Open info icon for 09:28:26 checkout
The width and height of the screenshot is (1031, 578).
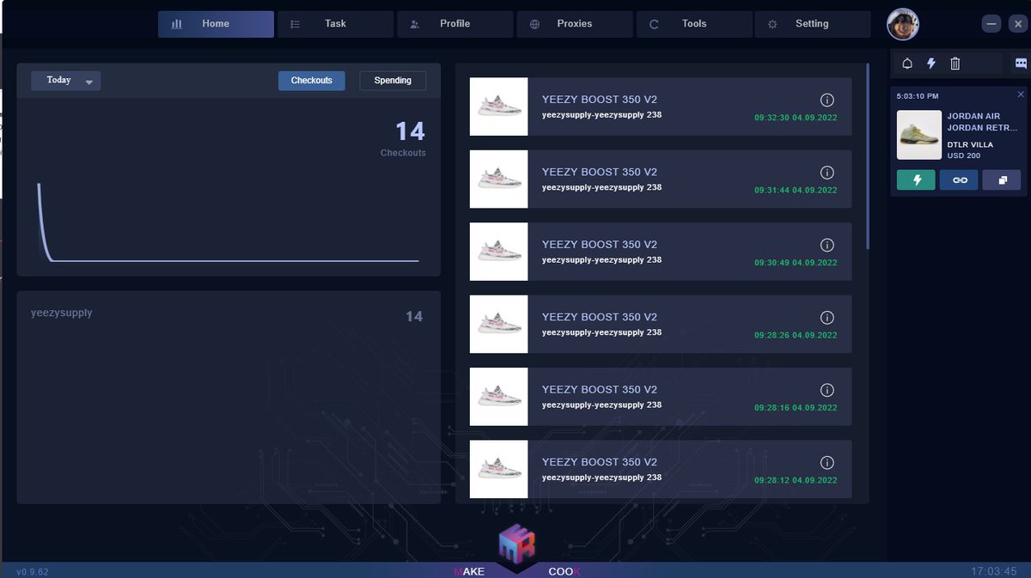coord(827,318)
